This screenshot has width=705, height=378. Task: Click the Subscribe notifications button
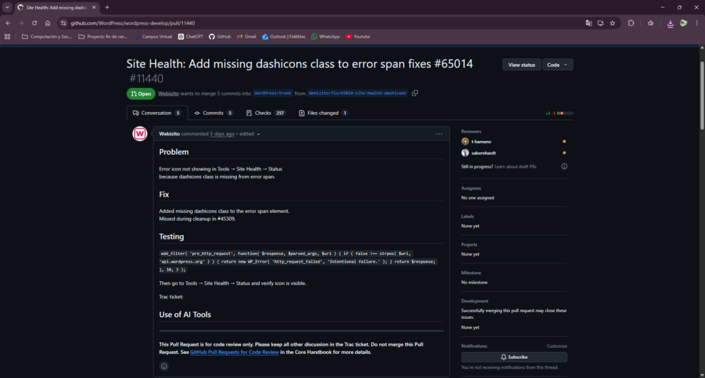point(514,357)
